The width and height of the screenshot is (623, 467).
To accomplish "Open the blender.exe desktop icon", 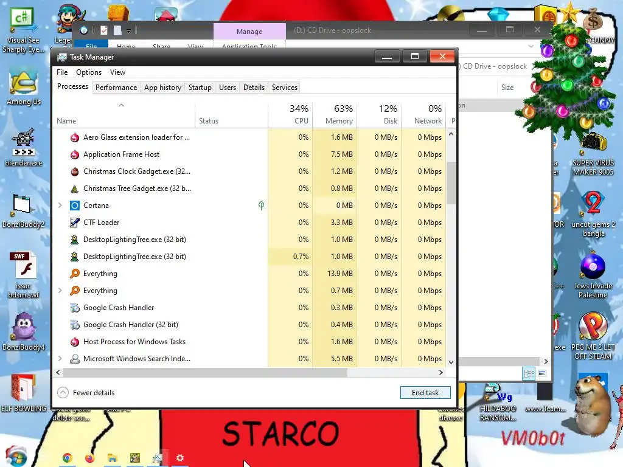I will (24, 147).
